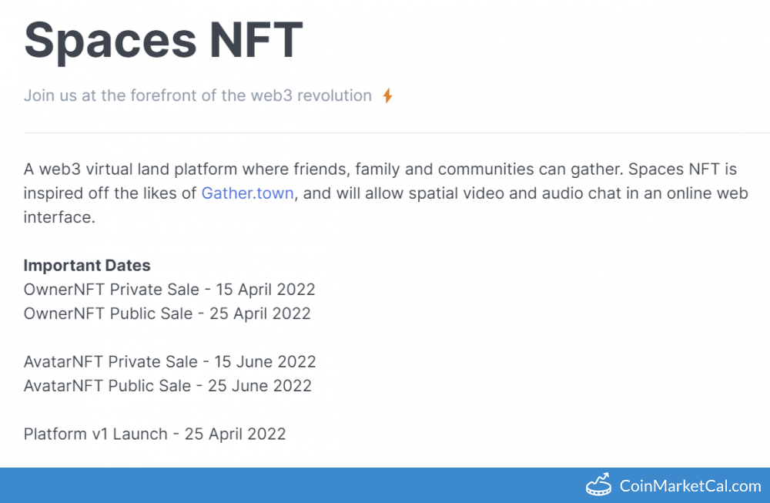This screenshot has width=770, height=503.
Task: Click the 'Join us at the forefront' tagline
Action: [x=197, y=96]
